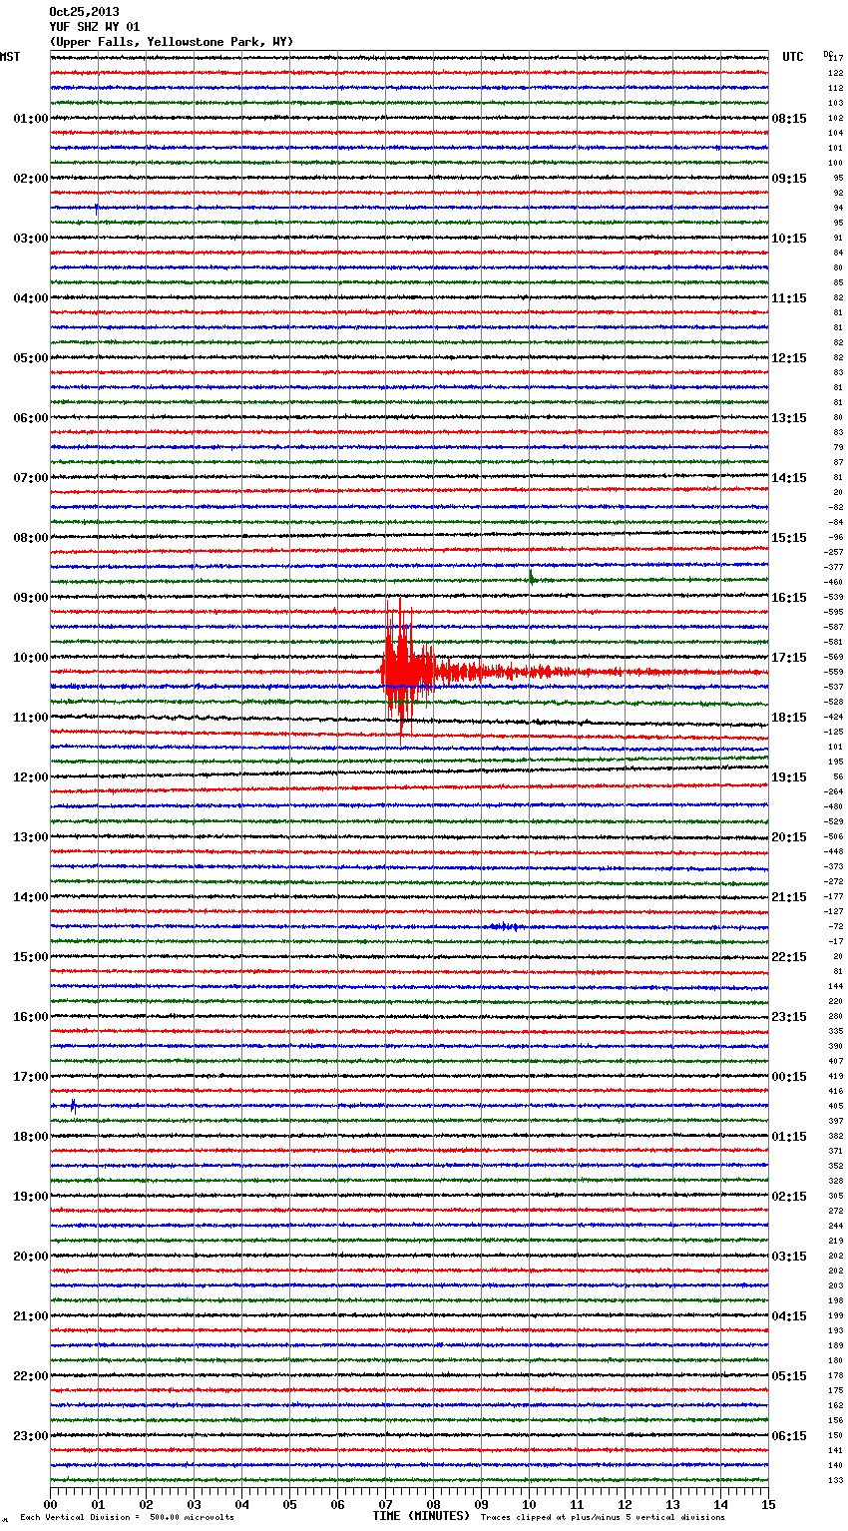Click the 18:15 UTC time label
The image size is (848, 1531).
(789, 718)
